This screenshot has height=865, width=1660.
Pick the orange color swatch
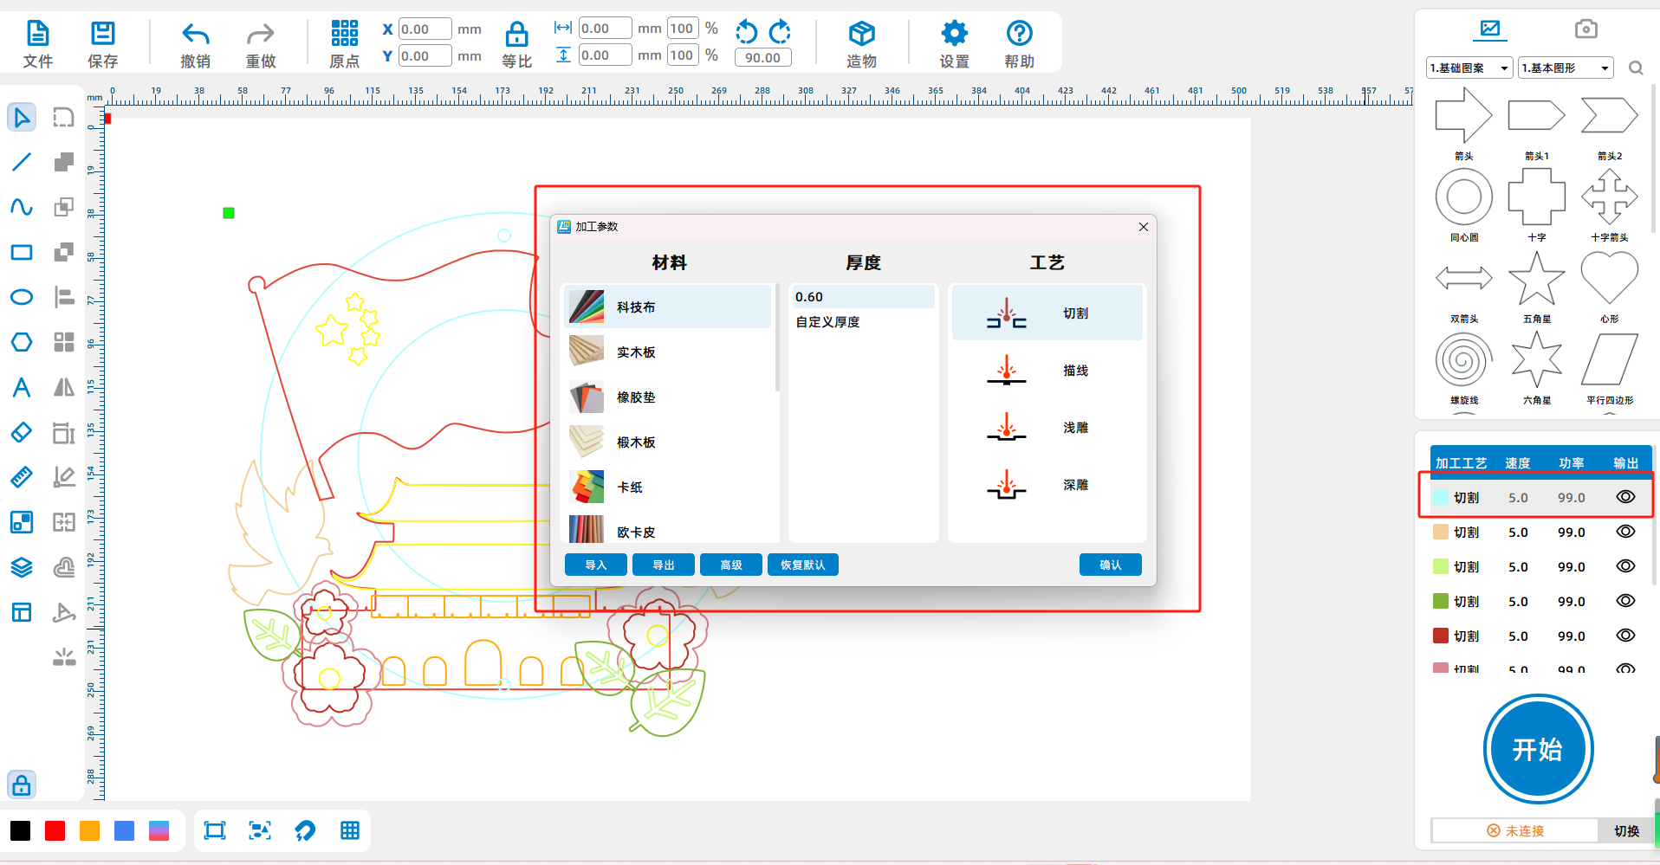(90, 831)
